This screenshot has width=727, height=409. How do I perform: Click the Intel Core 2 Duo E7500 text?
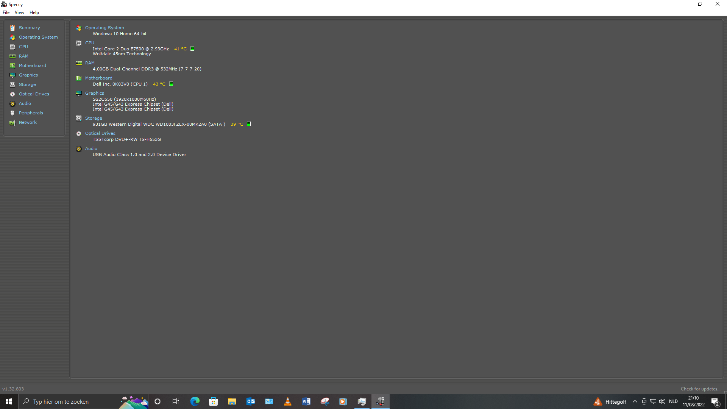point(131,49)
